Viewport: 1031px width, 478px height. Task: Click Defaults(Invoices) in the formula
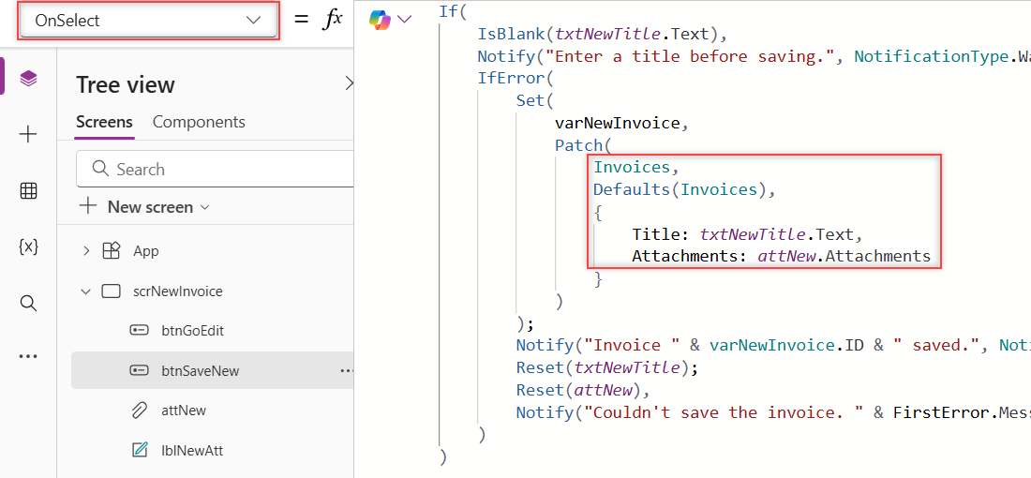point(680,189)
